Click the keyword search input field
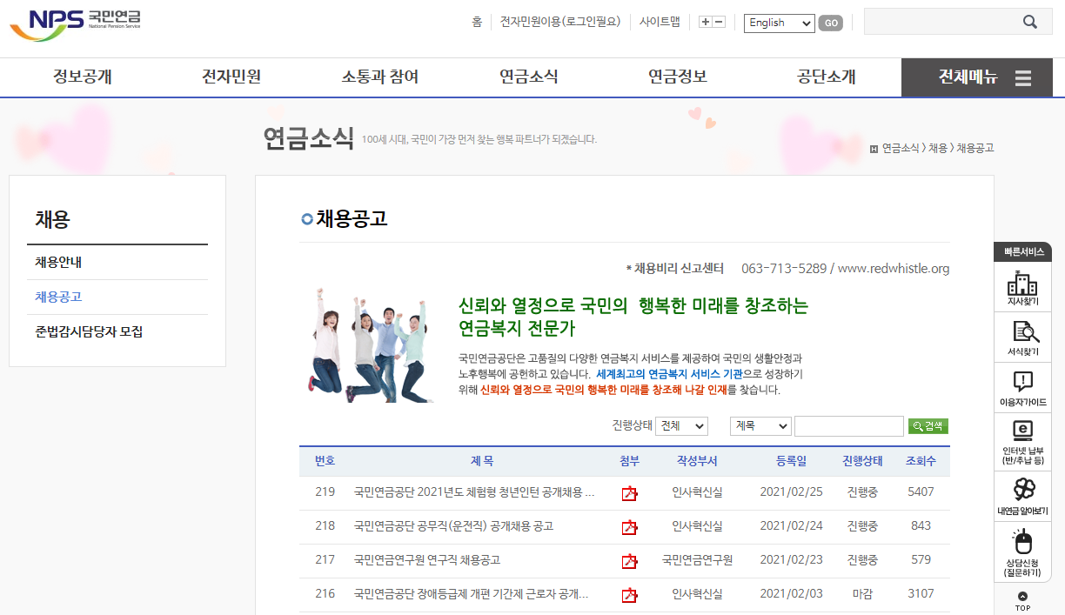1065x615 pixels. pyautogui.click(x=848, y=426)
